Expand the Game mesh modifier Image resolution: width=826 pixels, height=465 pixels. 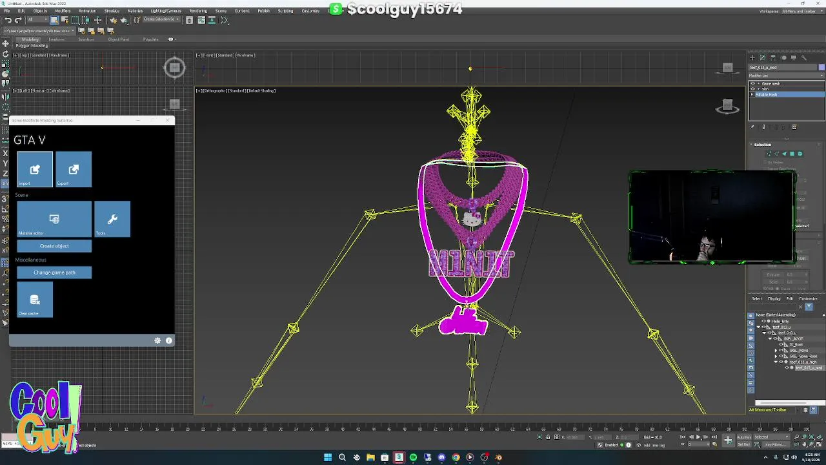coord(758,83)
